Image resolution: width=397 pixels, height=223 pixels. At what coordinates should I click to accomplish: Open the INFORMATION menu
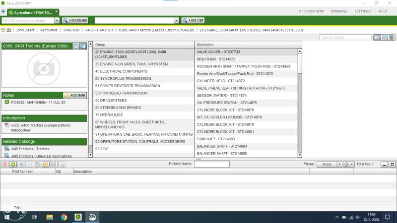311,11
